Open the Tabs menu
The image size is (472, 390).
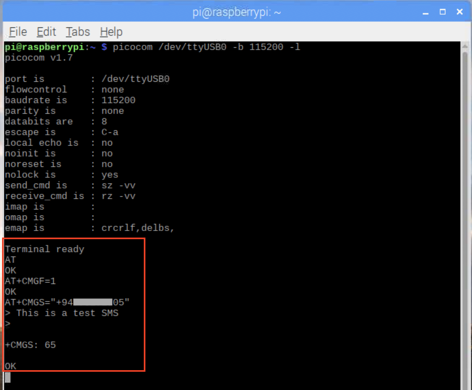tap(78, 32)
